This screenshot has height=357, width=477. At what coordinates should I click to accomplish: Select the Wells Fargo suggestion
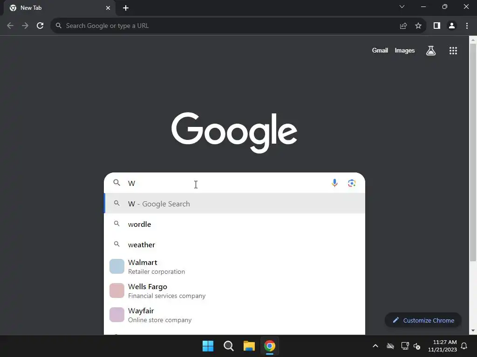click(235, 291)
